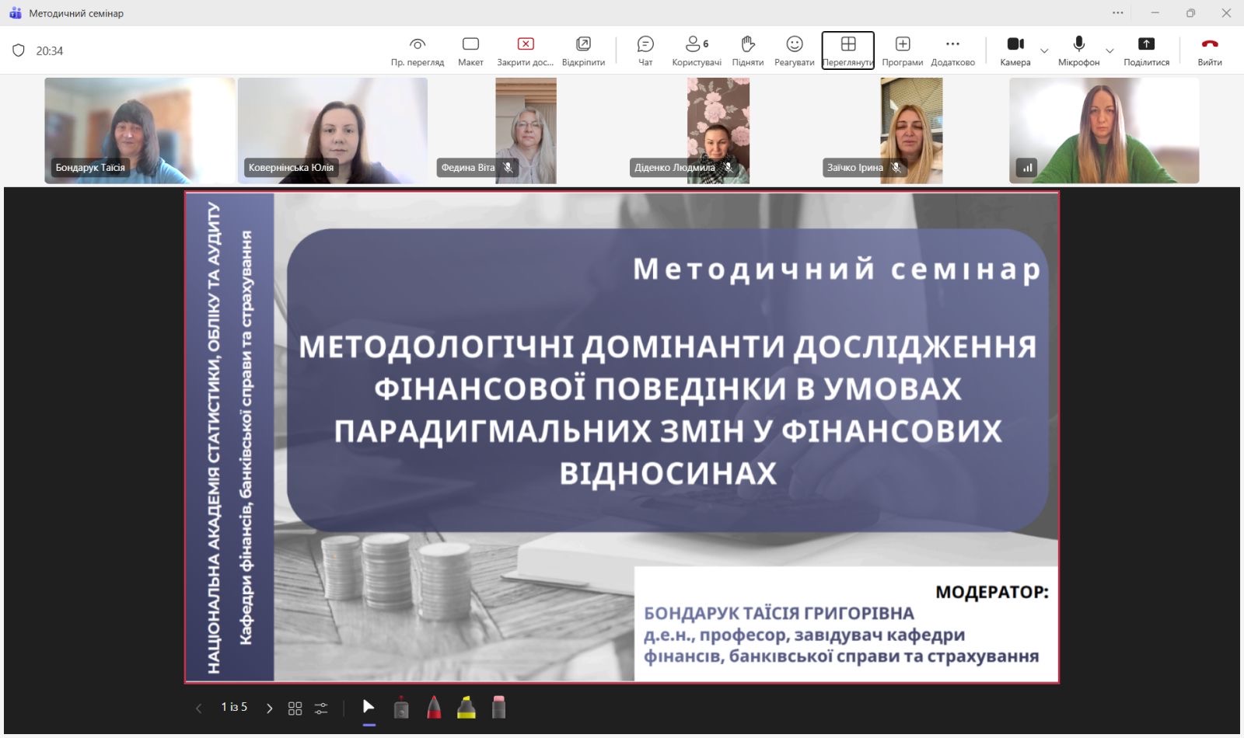Open the Chat panel

645,50
